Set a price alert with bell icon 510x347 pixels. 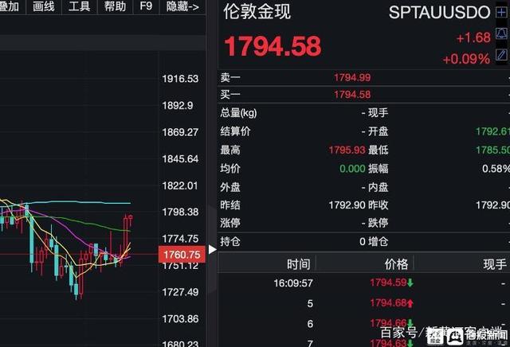[x=501, y=34]
